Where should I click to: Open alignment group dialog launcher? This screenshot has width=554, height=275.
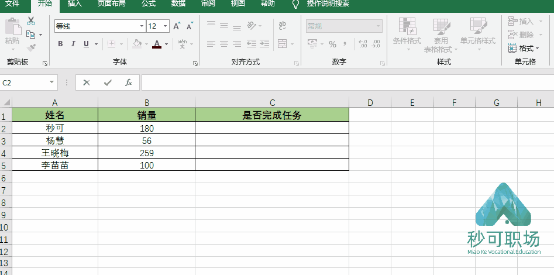[297, 63]
